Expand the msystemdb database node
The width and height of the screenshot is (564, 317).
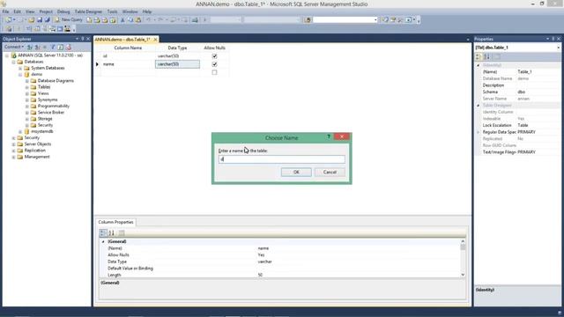click(x=20, y=131)
